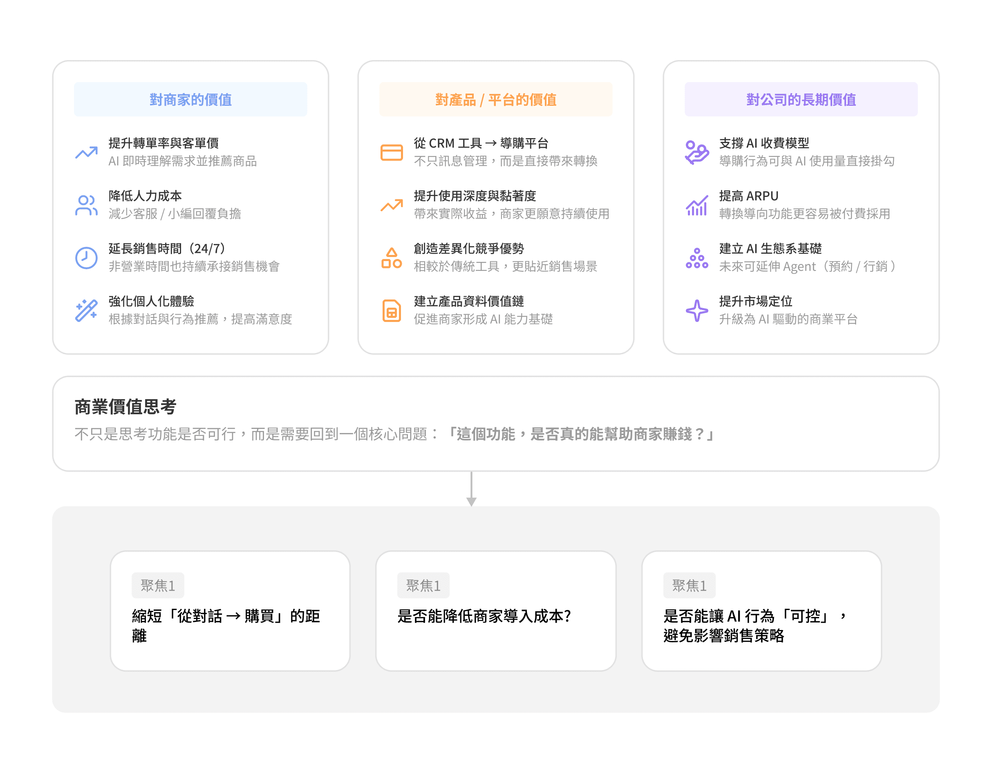
Task: Click the trending-up icon beside 提升轉單率與客單價
Action: pyautogui.click(x=86, y=152)
